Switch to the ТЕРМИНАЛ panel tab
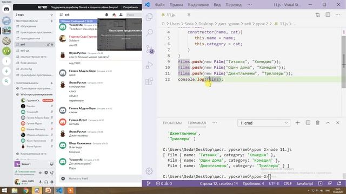Screen dimensions: 346x194 197,123
